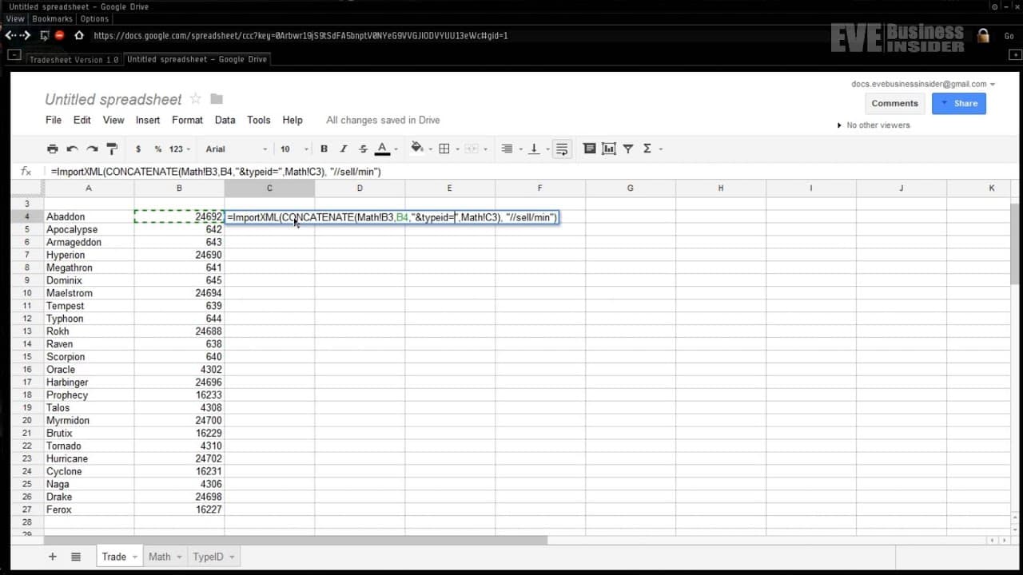Image resolution: width=1023 pixels, height=575 pixels.
Task: Click the browser Go button
Action: [x=1008, y=35]
